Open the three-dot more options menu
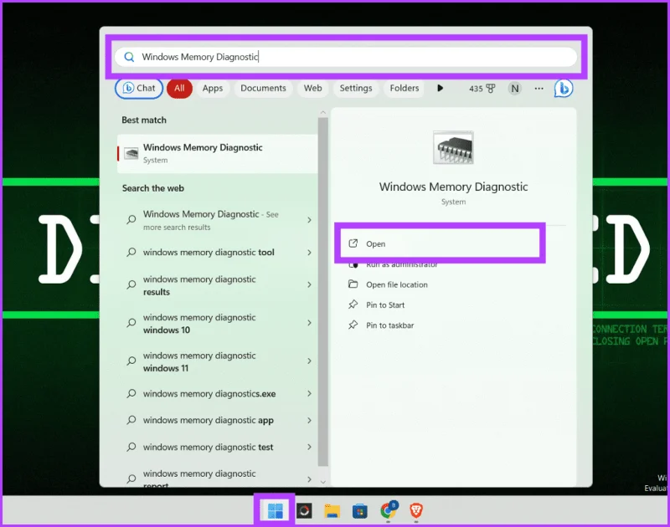 (x=539, y=89)
